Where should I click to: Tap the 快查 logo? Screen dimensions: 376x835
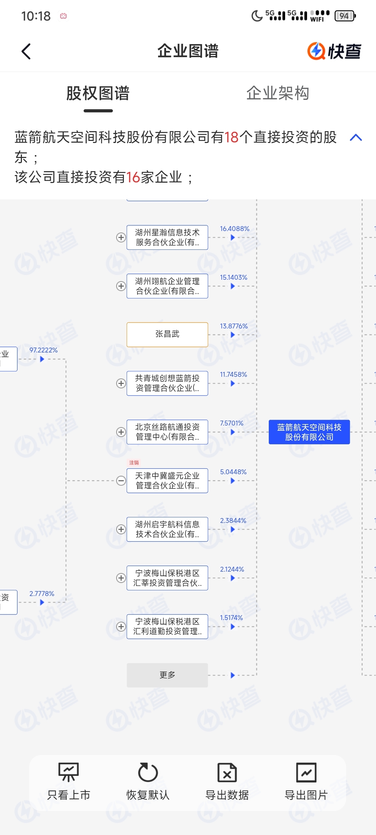(x=334, y=51)
